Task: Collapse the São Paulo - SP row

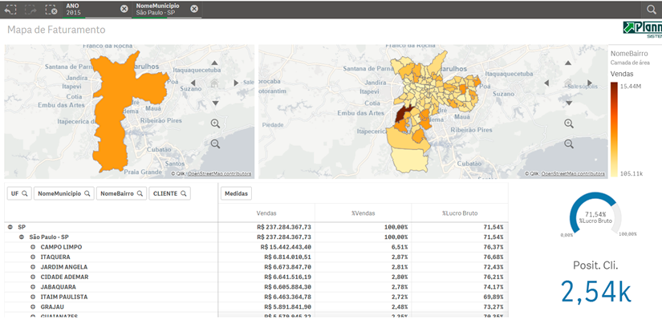Action: [22, 237]
